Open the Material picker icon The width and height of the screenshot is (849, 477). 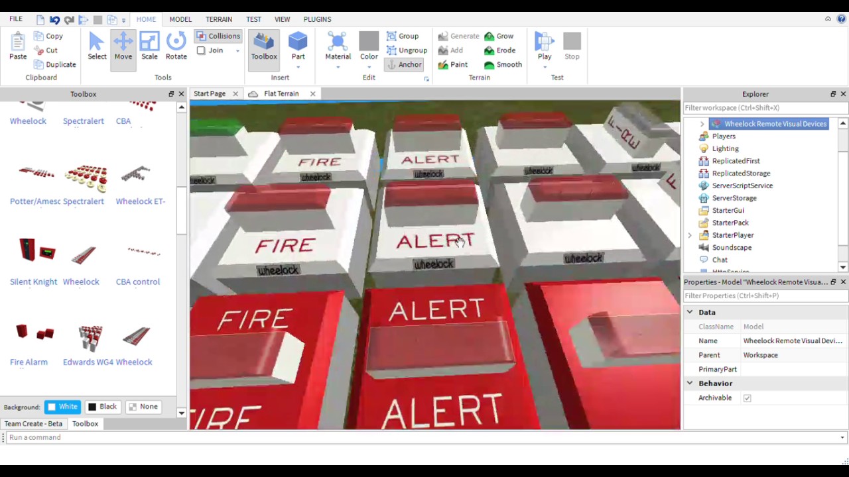[338, 42]
